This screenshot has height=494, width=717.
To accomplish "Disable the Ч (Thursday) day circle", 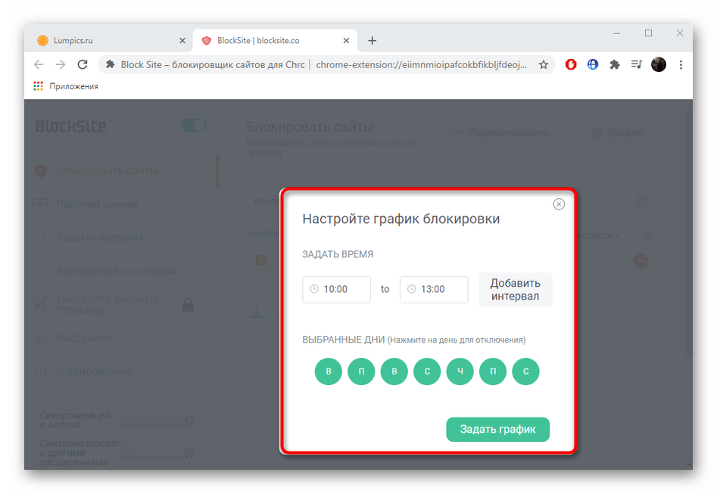I will 460,372.
